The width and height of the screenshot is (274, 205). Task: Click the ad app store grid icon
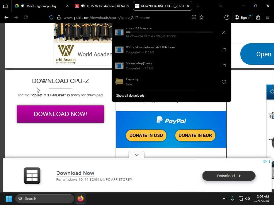(x=32, y=176)
